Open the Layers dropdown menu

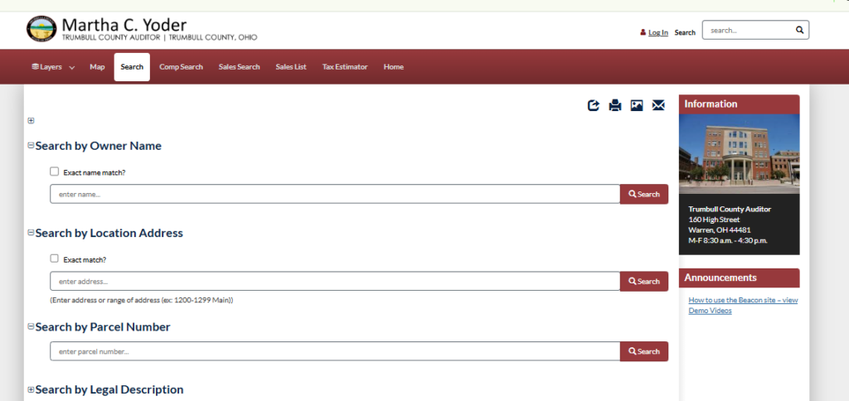[x=53, y=67]
